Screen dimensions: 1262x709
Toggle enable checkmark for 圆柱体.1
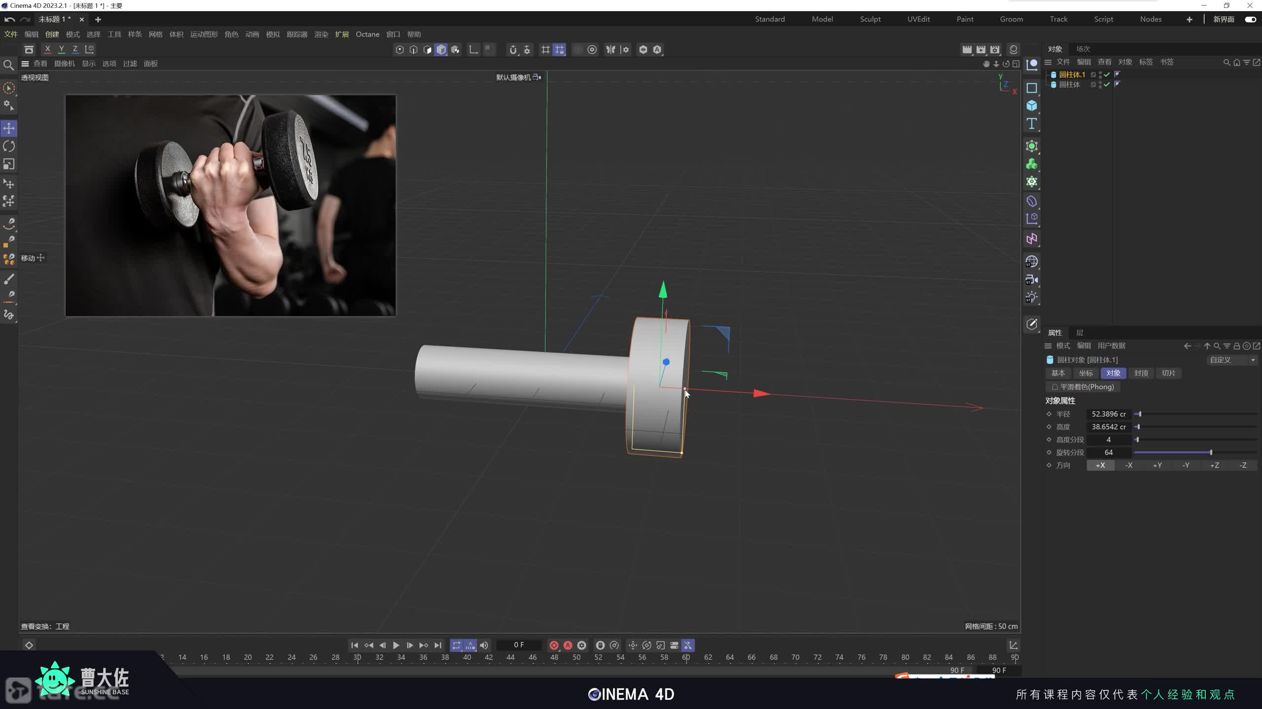1107,75
